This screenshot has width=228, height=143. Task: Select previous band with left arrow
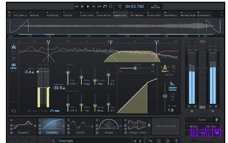pos(161,67)
